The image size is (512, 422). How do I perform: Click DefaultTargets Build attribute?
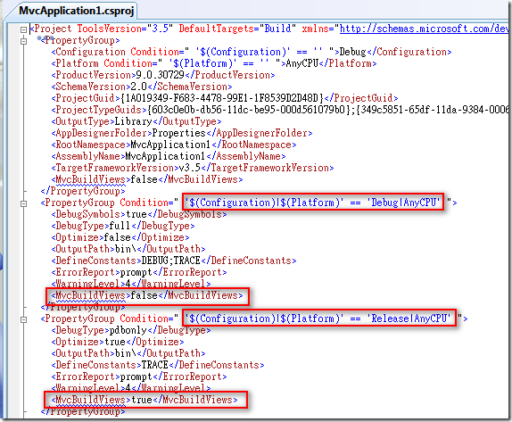pos(237,29)
